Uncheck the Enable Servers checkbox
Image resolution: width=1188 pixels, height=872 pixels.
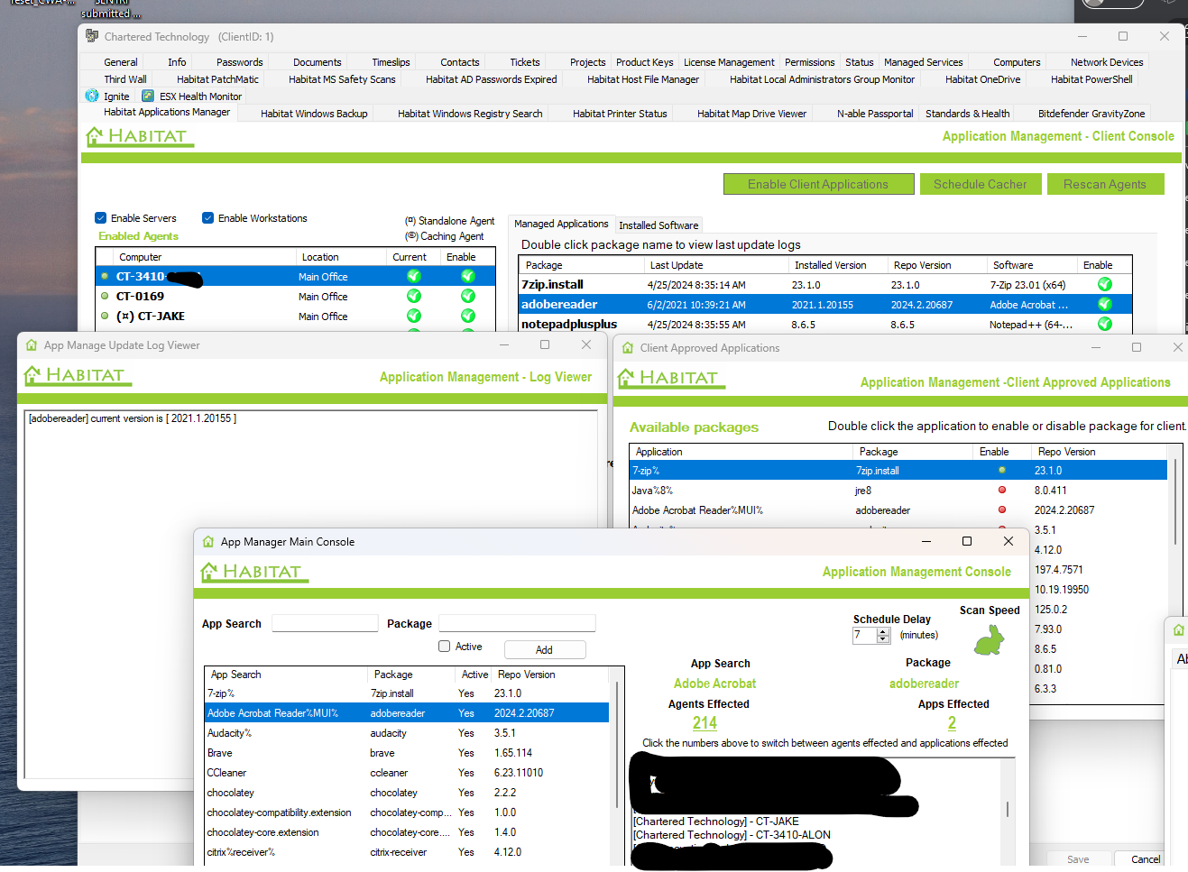(x=100, y=217)
